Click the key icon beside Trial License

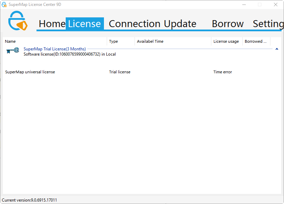point(13,51)
